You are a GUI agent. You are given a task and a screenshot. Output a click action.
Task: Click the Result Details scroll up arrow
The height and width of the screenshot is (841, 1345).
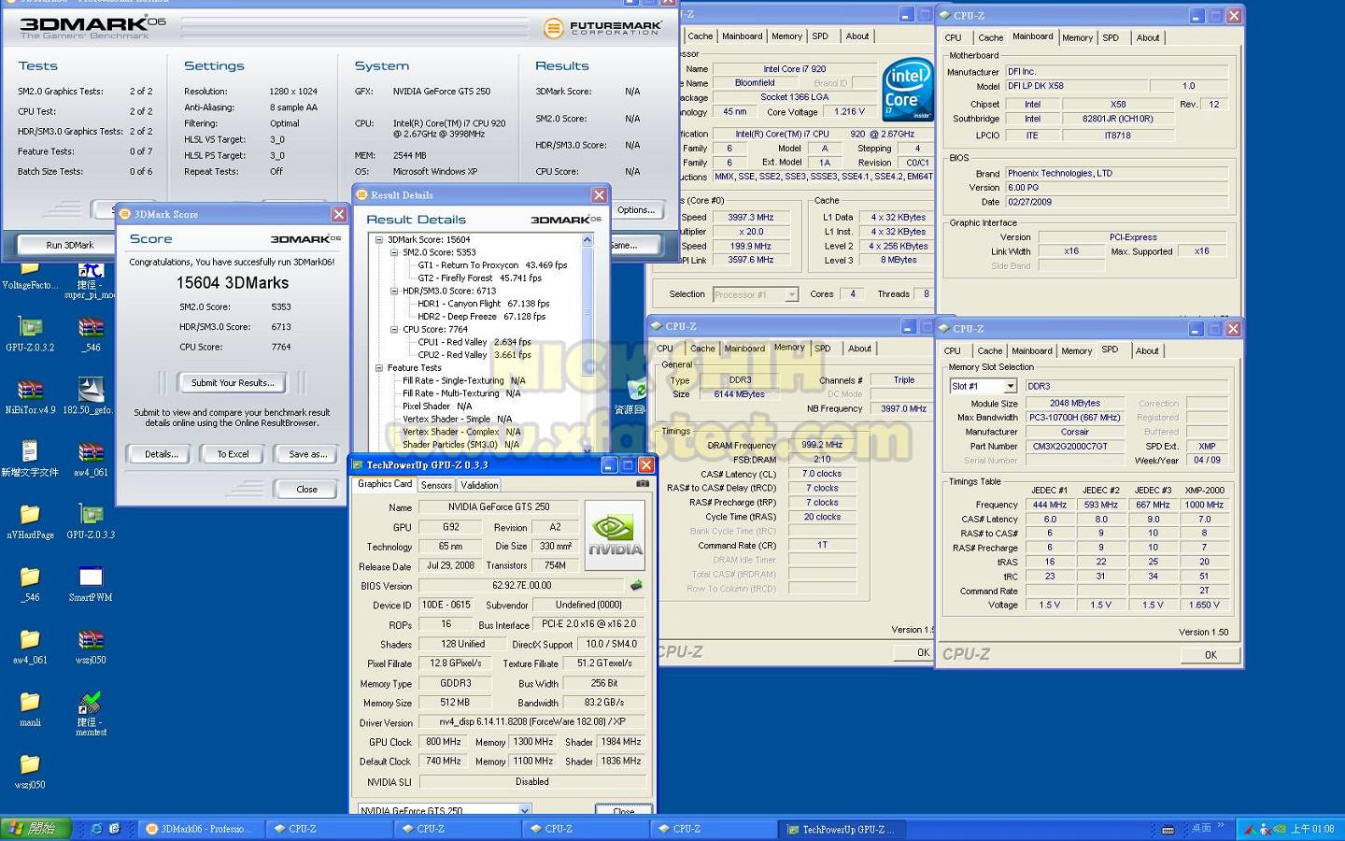click(x=588, y=240)
